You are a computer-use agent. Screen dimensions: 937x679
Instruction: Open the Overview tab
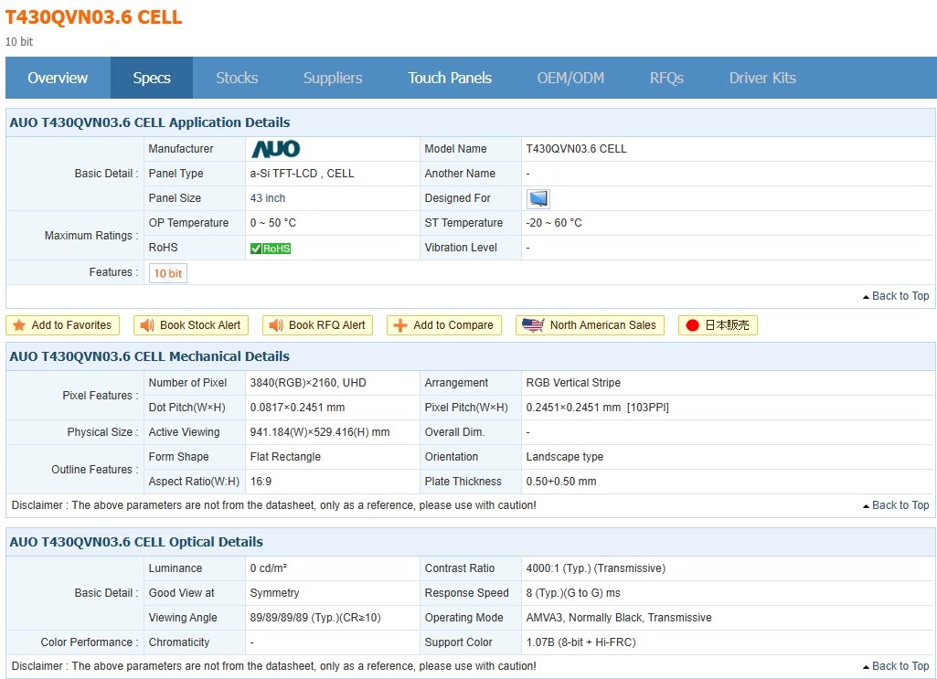[x=58, y=78]
